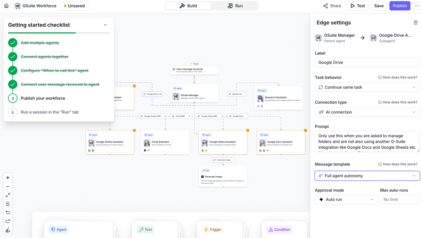The image size is (422, 238).
Task: Toggle the canvas lock icon
Action: pos(8,204)
